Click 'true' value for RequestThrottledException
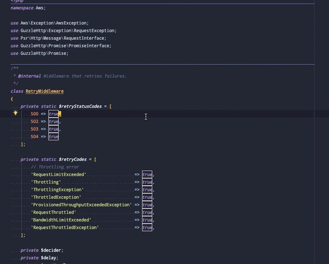 pyautogui.click(x=147, y=227)
